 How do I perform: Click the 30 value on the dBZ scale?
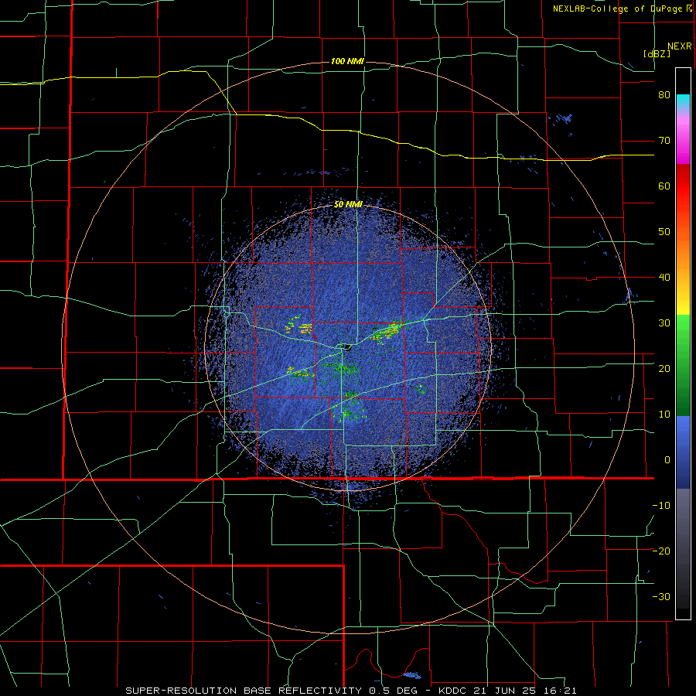664,323
